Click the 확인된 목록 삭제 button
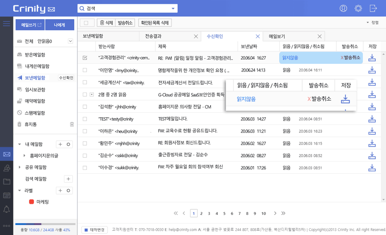 pos(155,23)
